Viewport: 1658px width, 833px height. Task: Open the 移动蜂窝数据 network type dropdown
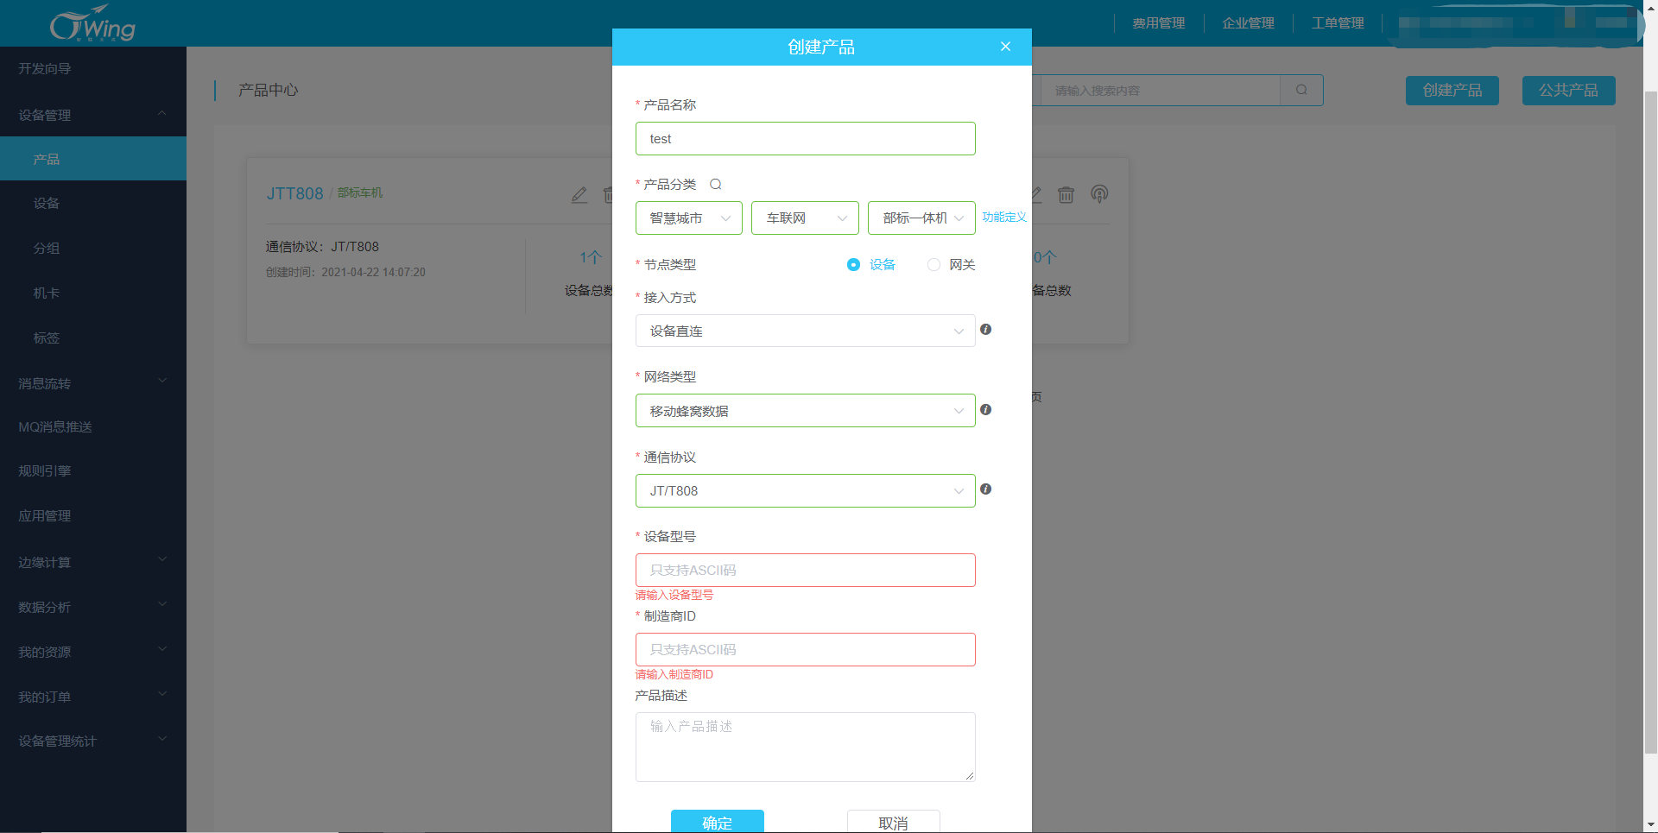coord(806,411)
